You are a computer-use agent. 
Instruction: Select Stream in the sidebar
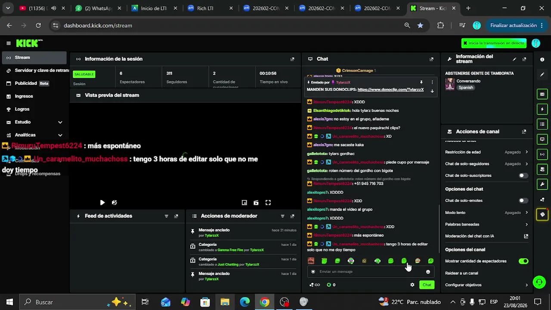tap(34, 58)
